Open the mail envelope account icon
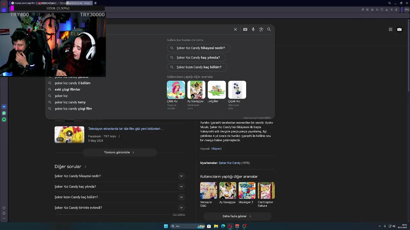 pyautogui.click(x=399, y=29)
